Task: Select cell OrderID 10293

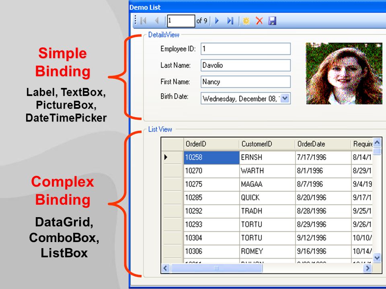Action: 211,224
